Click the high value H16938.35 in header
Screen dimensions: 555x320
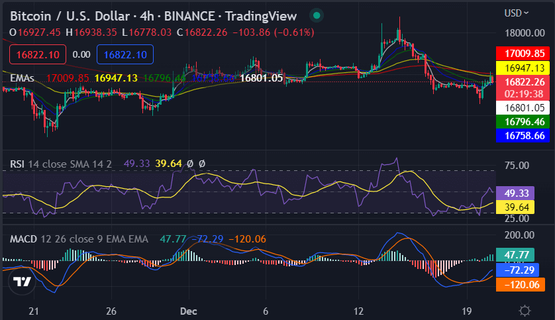point(91,32)
